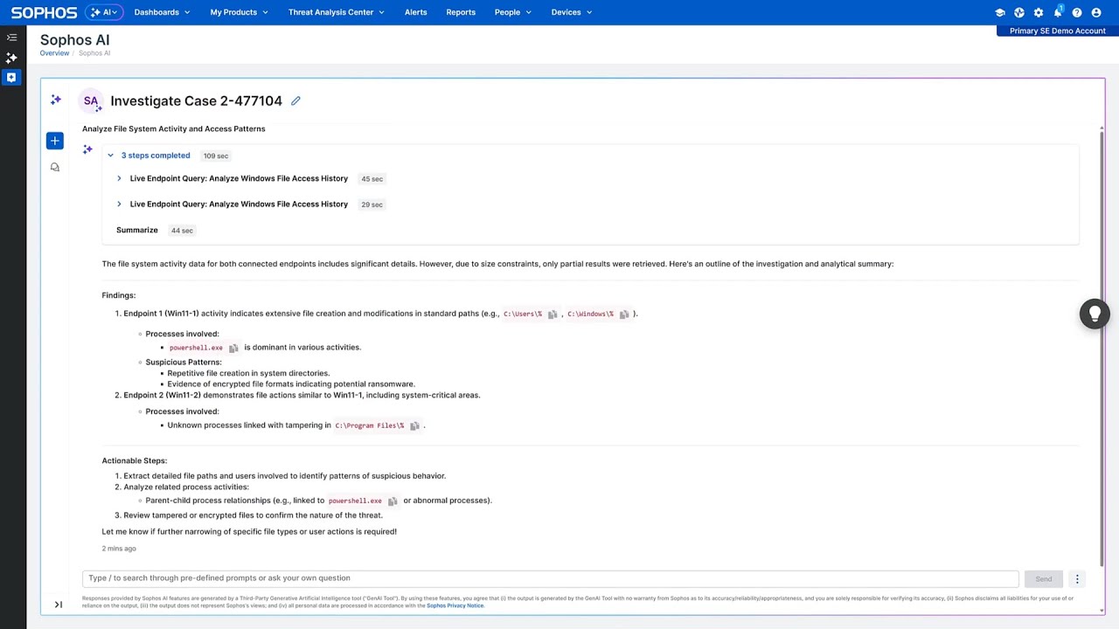Expand second Live Endpoint Query 29 sec

119,204
